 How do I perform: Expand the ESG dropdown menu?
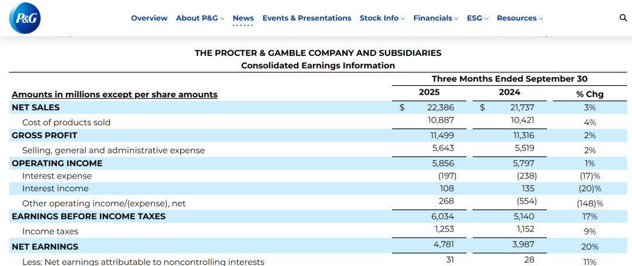[478, 18]
